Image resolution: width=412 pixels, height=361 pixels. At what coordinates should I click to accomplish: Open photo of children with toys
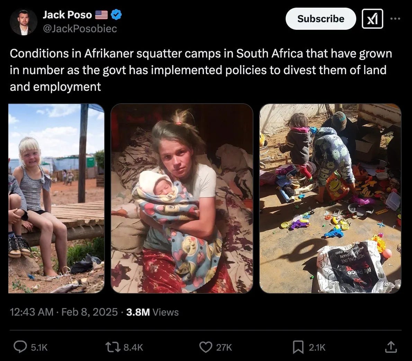tap(330, 198)
